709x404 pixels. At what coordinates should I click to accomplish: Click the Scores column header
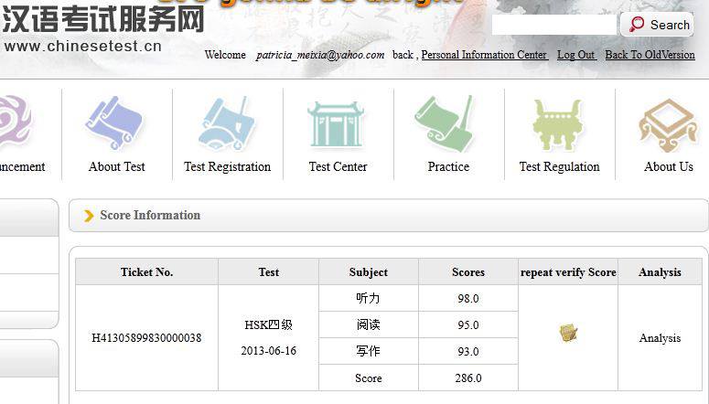tap(468, 272)
